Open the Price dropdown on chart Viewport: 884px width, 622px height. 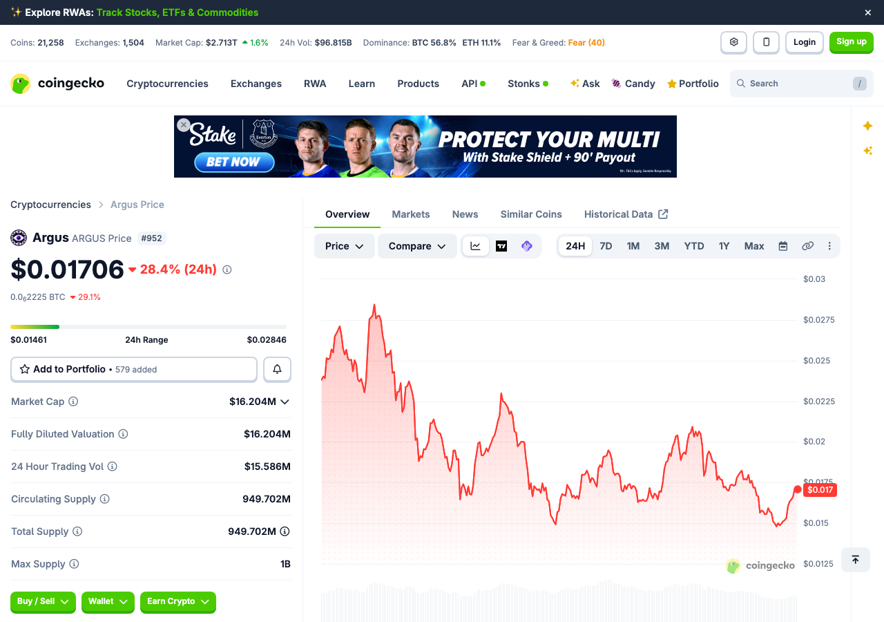point(345,246)
